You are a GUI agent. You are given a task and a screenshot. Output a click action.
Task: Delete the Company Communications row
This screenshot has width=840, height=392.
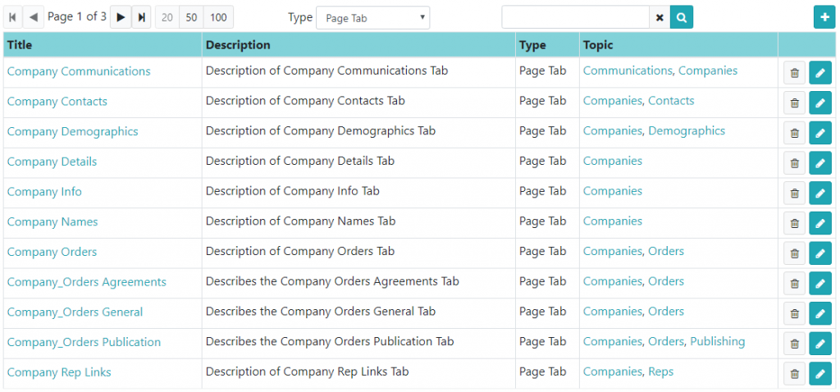tap(794, 73)
